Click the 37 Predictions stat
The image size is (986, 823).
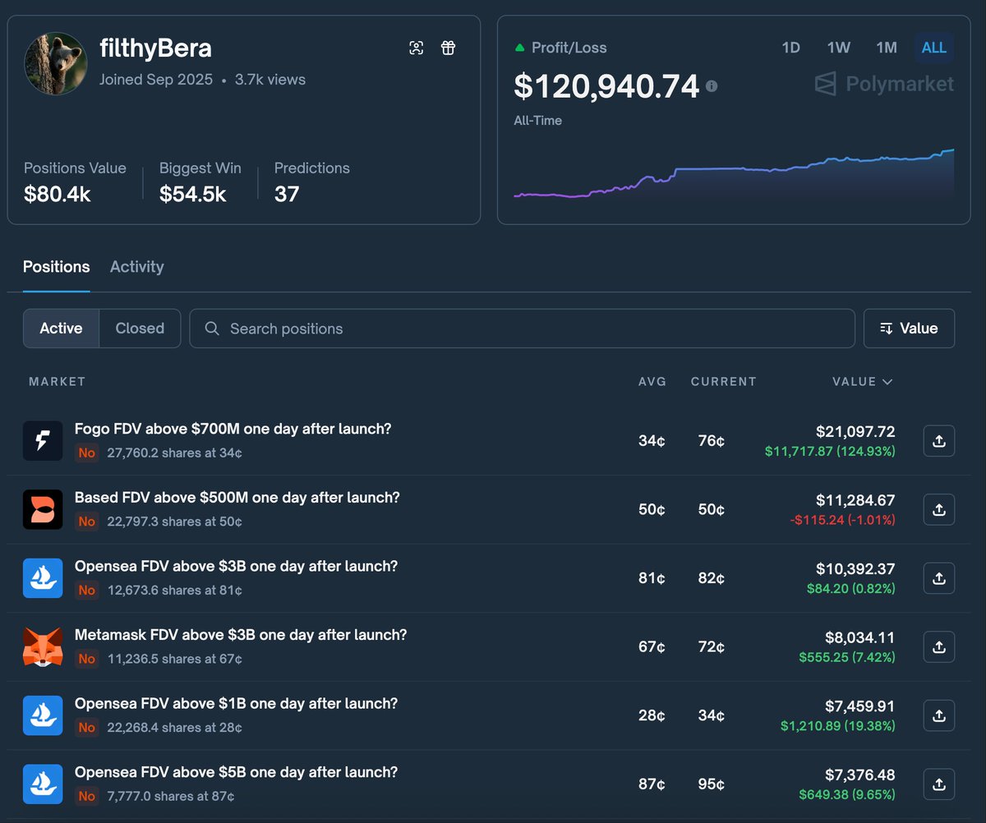[287, 194]
